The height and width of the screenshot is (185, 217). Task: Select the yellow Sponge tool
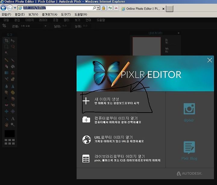pos(13,92)
